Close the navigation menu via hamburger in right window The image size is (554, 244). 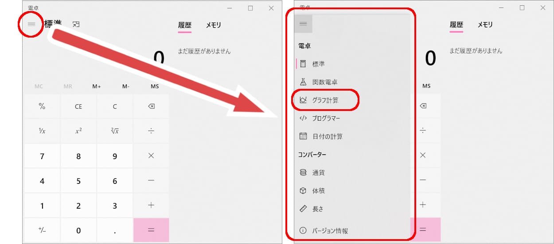[303, 24]
